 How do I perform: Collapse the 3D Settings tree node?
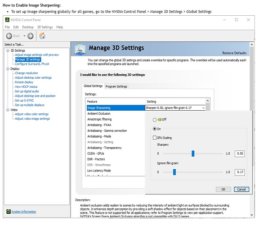8,50
